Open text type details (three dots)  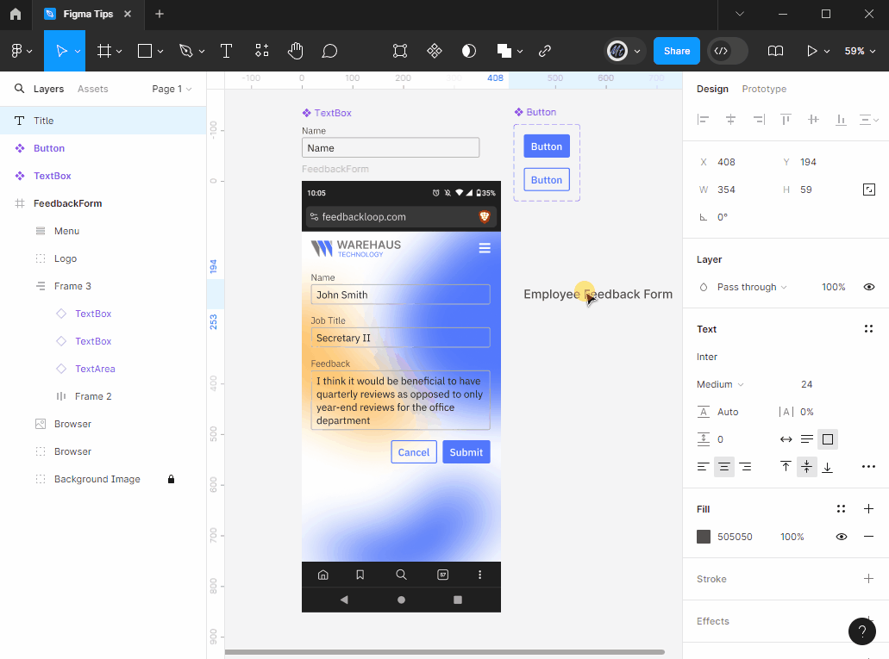(868, 467)
